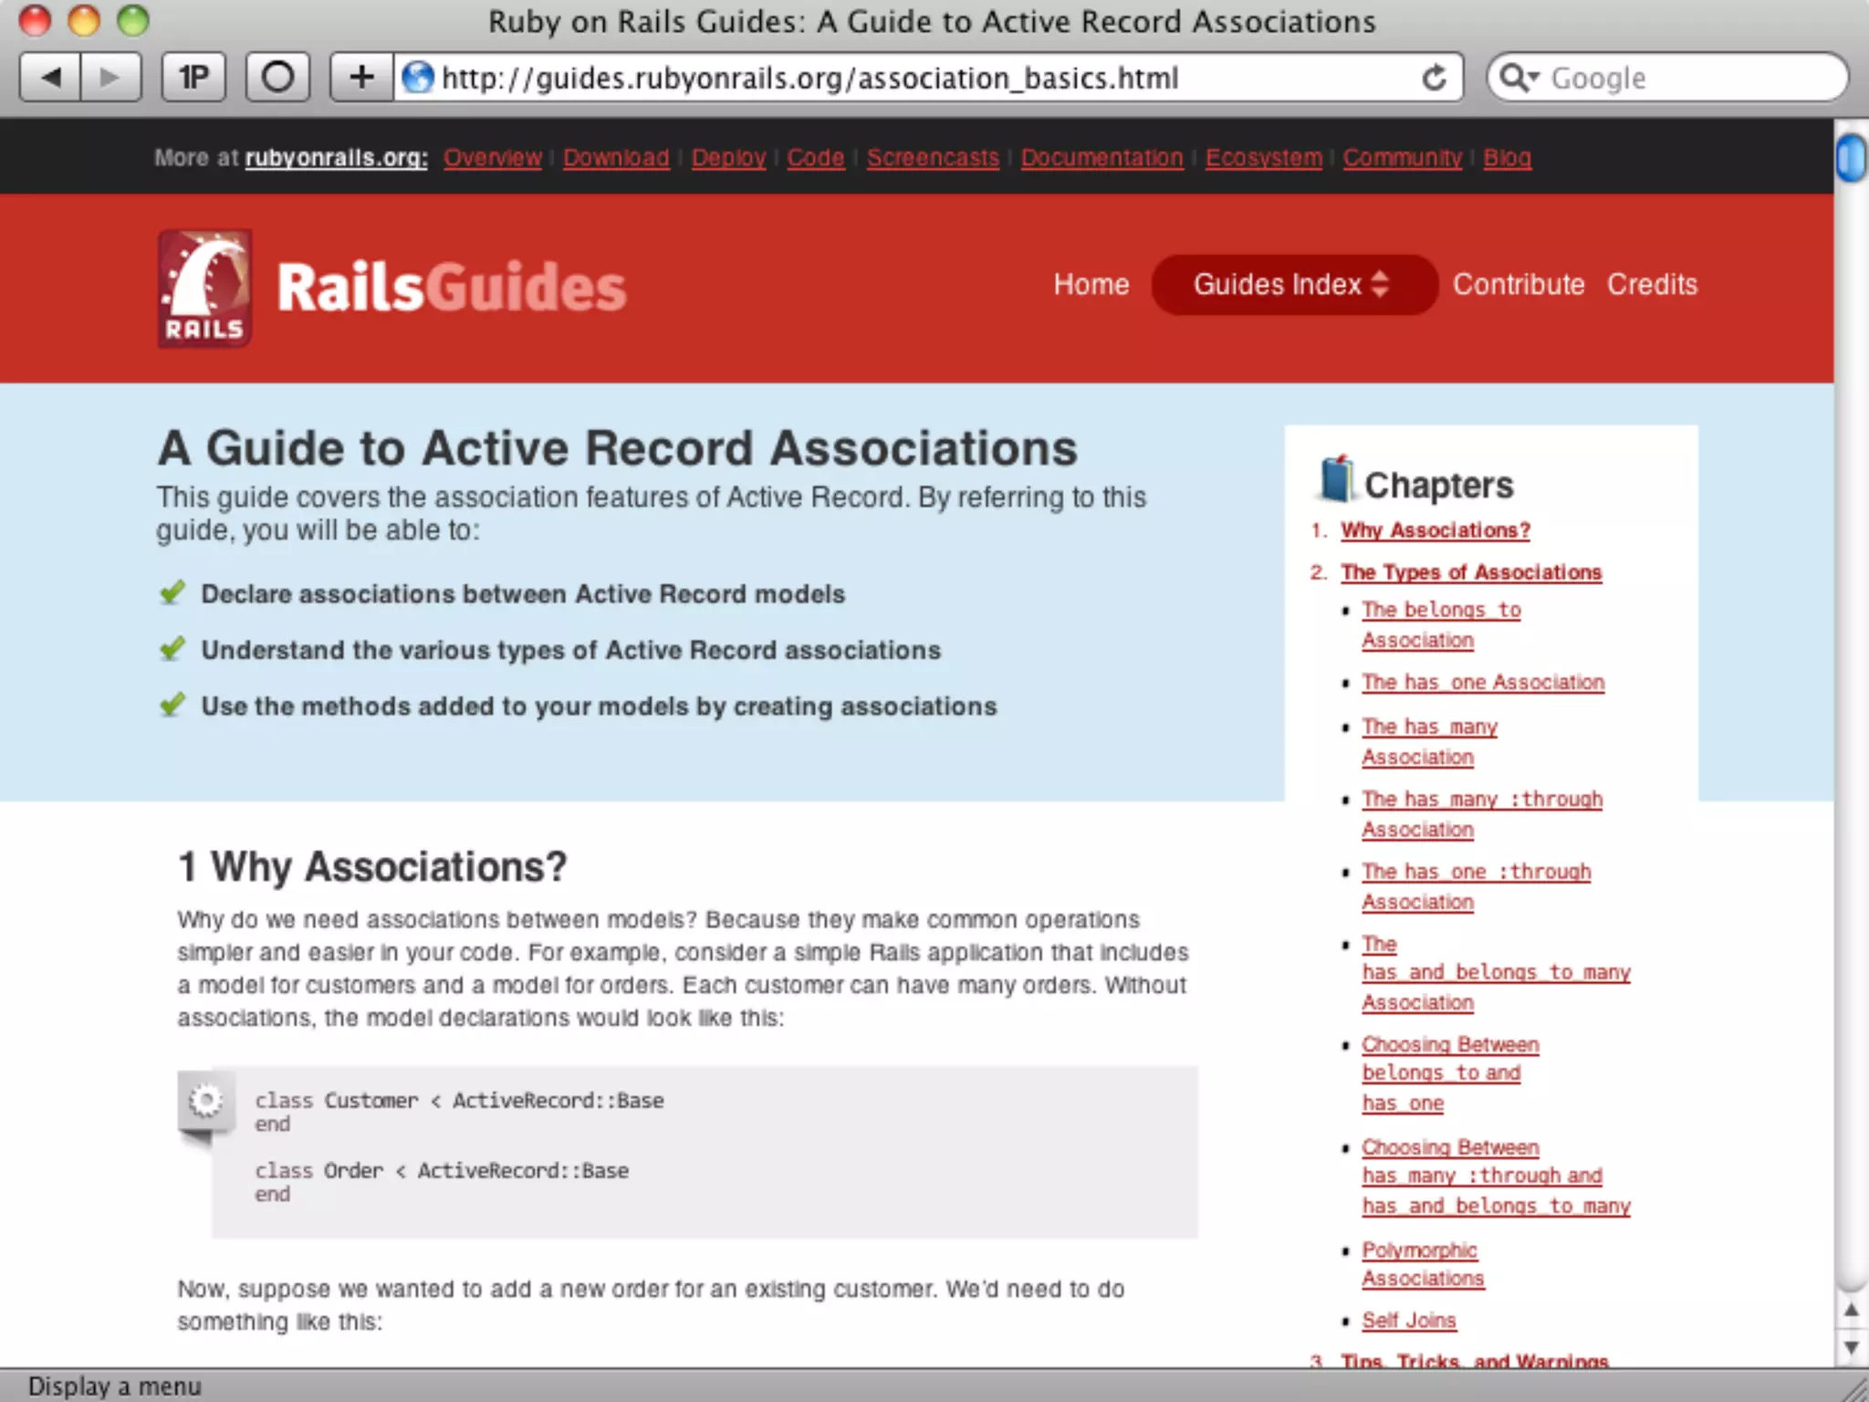Click the vertical scrollbar thumb
Screen dimensions: 1869x1402
pos(1851,158)
